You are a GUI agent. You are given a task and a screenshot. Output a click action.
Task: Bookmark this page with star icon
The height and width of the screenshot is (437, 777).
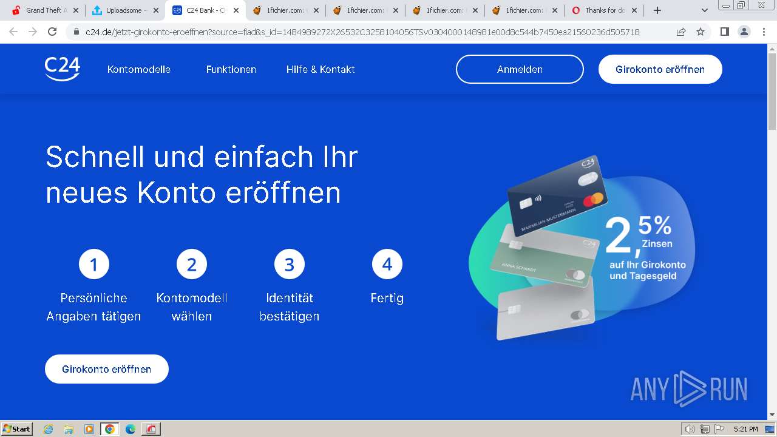(x=701, y=32)
